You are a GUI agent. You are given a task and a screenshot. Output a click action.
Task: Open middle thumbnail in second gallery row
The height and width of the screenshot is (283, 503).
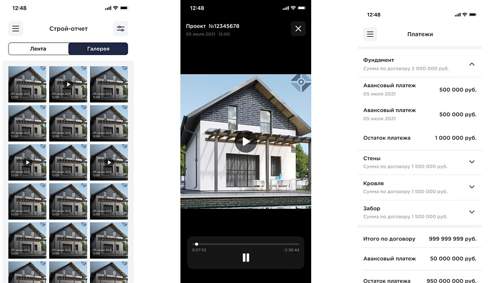pyautogui.click(x=68, y=123)
